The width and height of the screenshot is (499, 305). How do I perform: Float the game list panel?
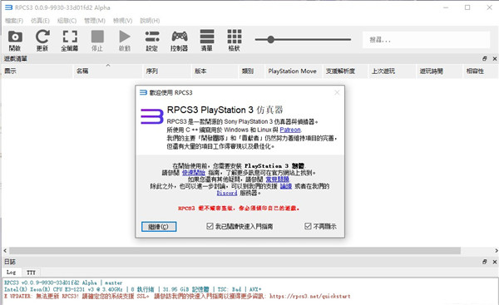[x=484, y=58]
